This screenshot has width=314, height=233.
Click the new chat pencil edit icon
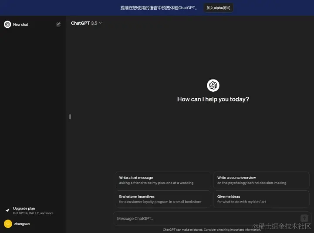58,24
